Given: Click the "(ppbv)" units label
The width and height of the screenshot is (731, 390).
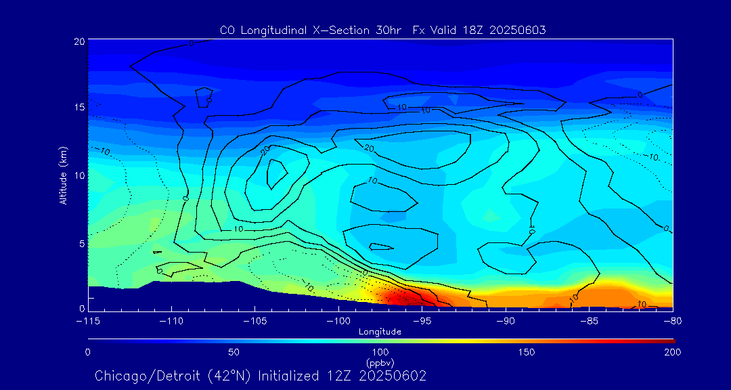Looking at the screenshot, I should pos(380,362).
